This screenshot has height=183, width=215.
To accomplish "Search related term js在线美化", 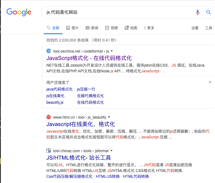I will (x=55, y=96).
